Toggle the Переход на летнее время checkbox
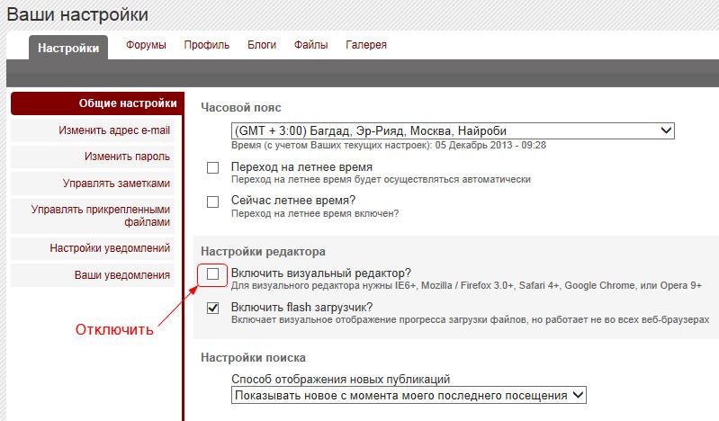 click(212, 168)
